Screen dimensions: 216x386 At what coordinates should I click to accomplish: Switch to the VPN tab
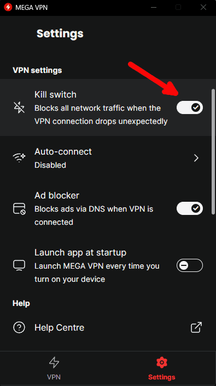coord(54,368)
